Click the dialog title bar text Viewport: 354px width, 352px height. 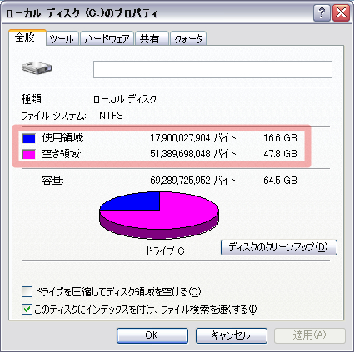[x=82, y=13]
